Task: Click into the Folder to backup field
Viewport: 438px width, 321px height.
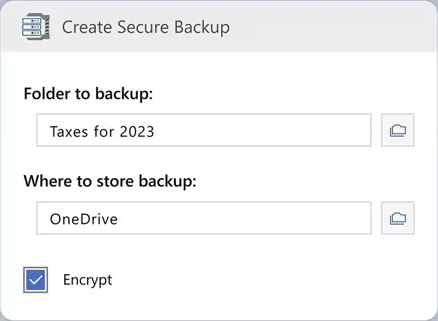Action: 204,130
